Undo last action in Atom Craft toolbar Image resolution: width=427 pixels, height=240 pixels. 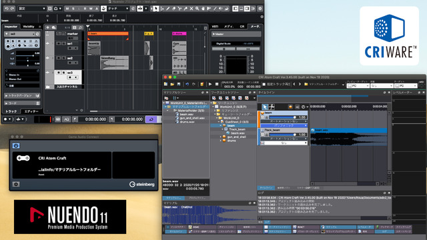click(187, 85)
